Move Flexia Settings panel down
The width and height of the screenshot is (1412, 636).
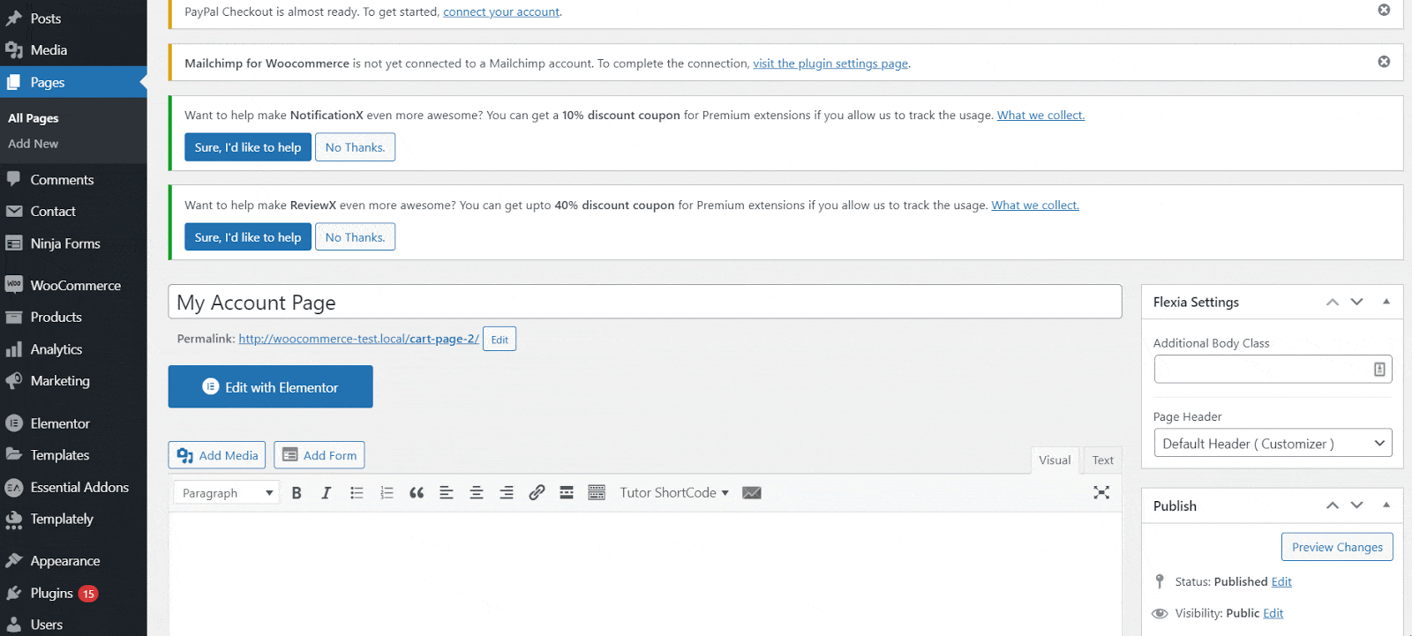click(x=1357, y=302)
